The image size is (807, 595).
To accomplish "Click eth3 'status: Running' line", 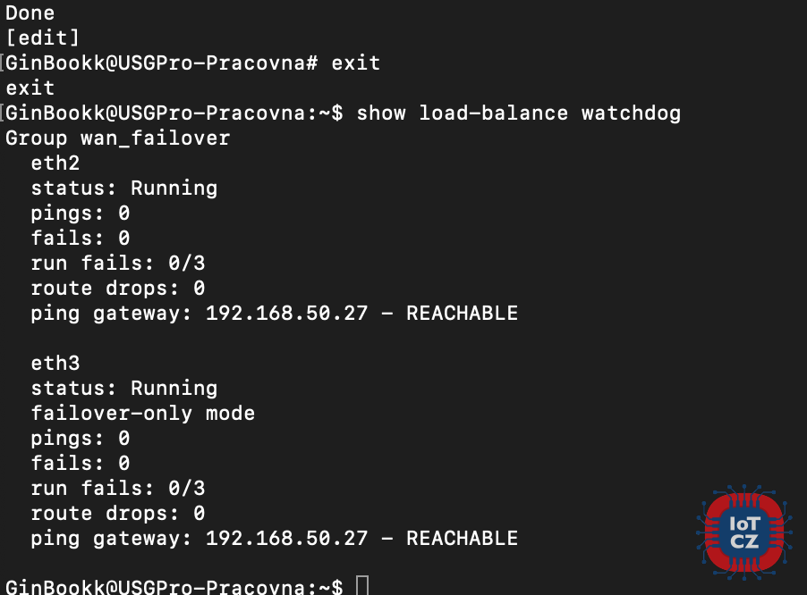I will [124, 389].
